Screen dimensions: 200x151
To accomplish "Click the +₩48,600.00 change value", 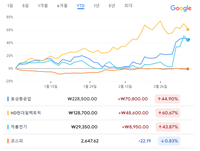I will point(133,113).
